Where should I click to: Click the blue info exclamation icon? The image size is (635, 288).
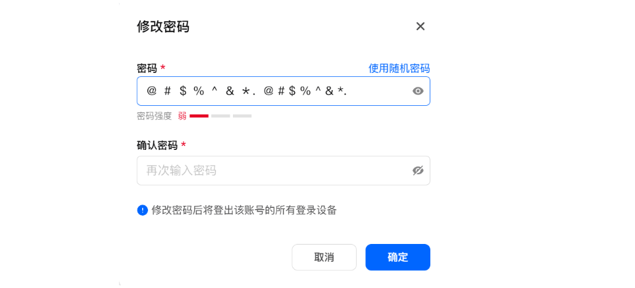pos(142,210)
